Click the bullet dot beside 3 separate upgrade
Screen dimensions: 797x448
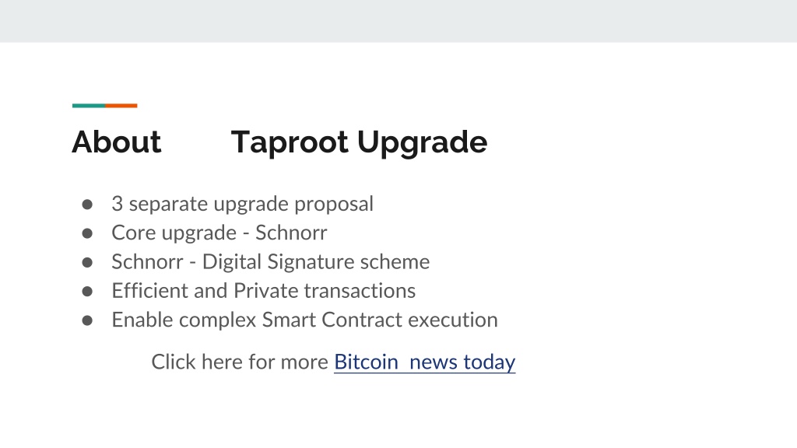(87, 205)
